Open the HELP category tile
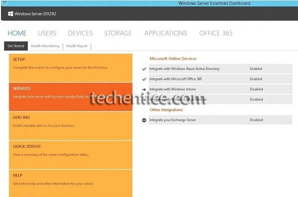The image size is (298, 197). [71, 183]
